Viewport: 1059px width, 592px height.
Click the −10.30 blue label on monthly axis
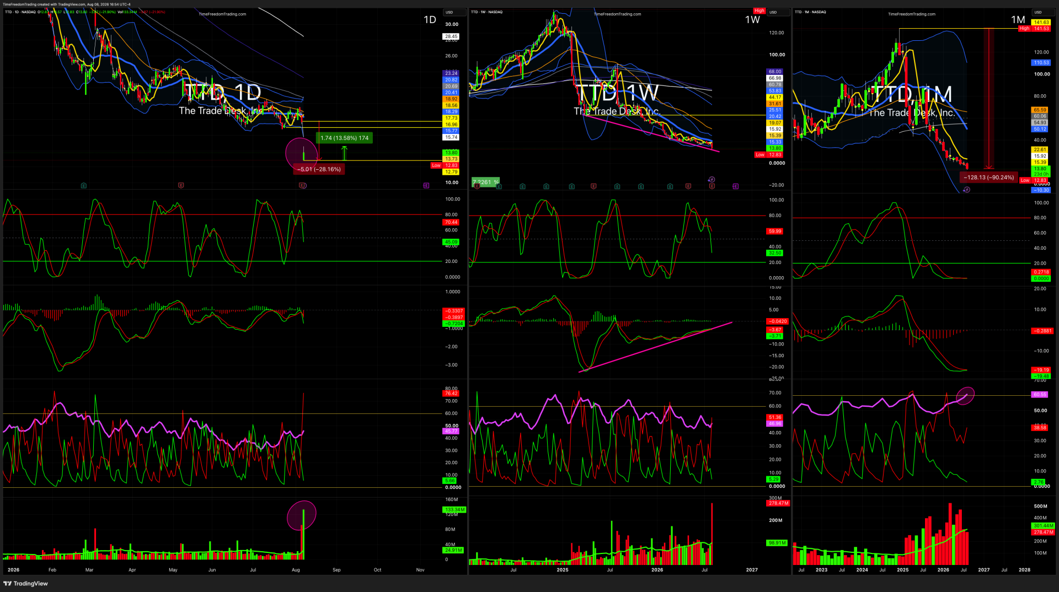pos(1041,190)
